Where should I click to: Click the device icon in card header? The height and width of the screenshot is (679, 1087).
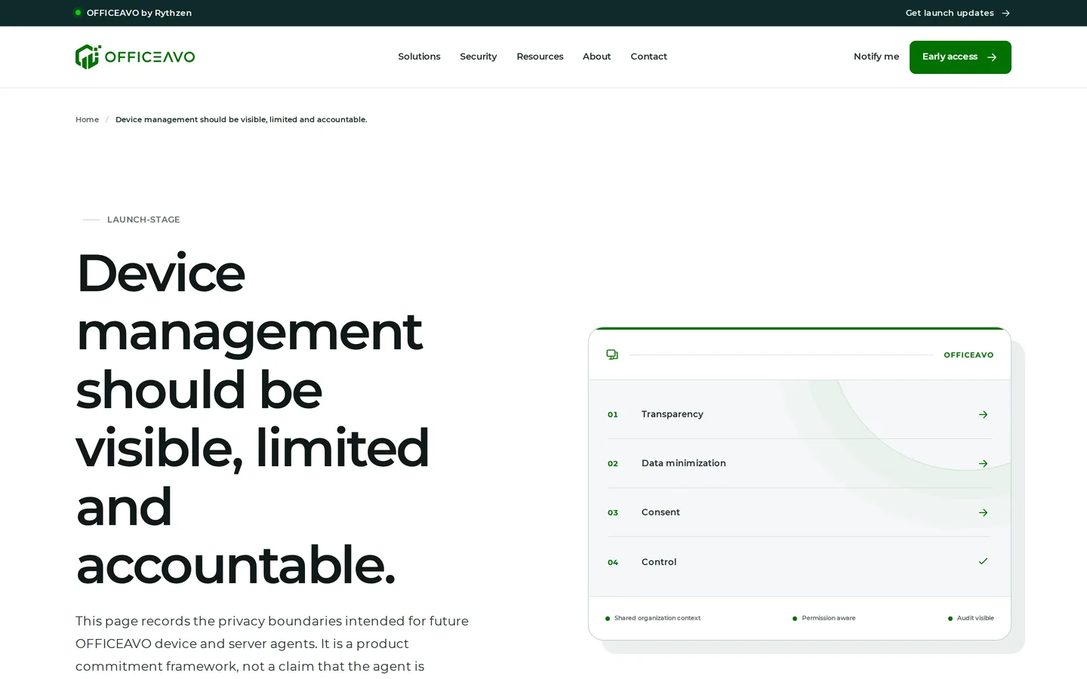[612, 355]
